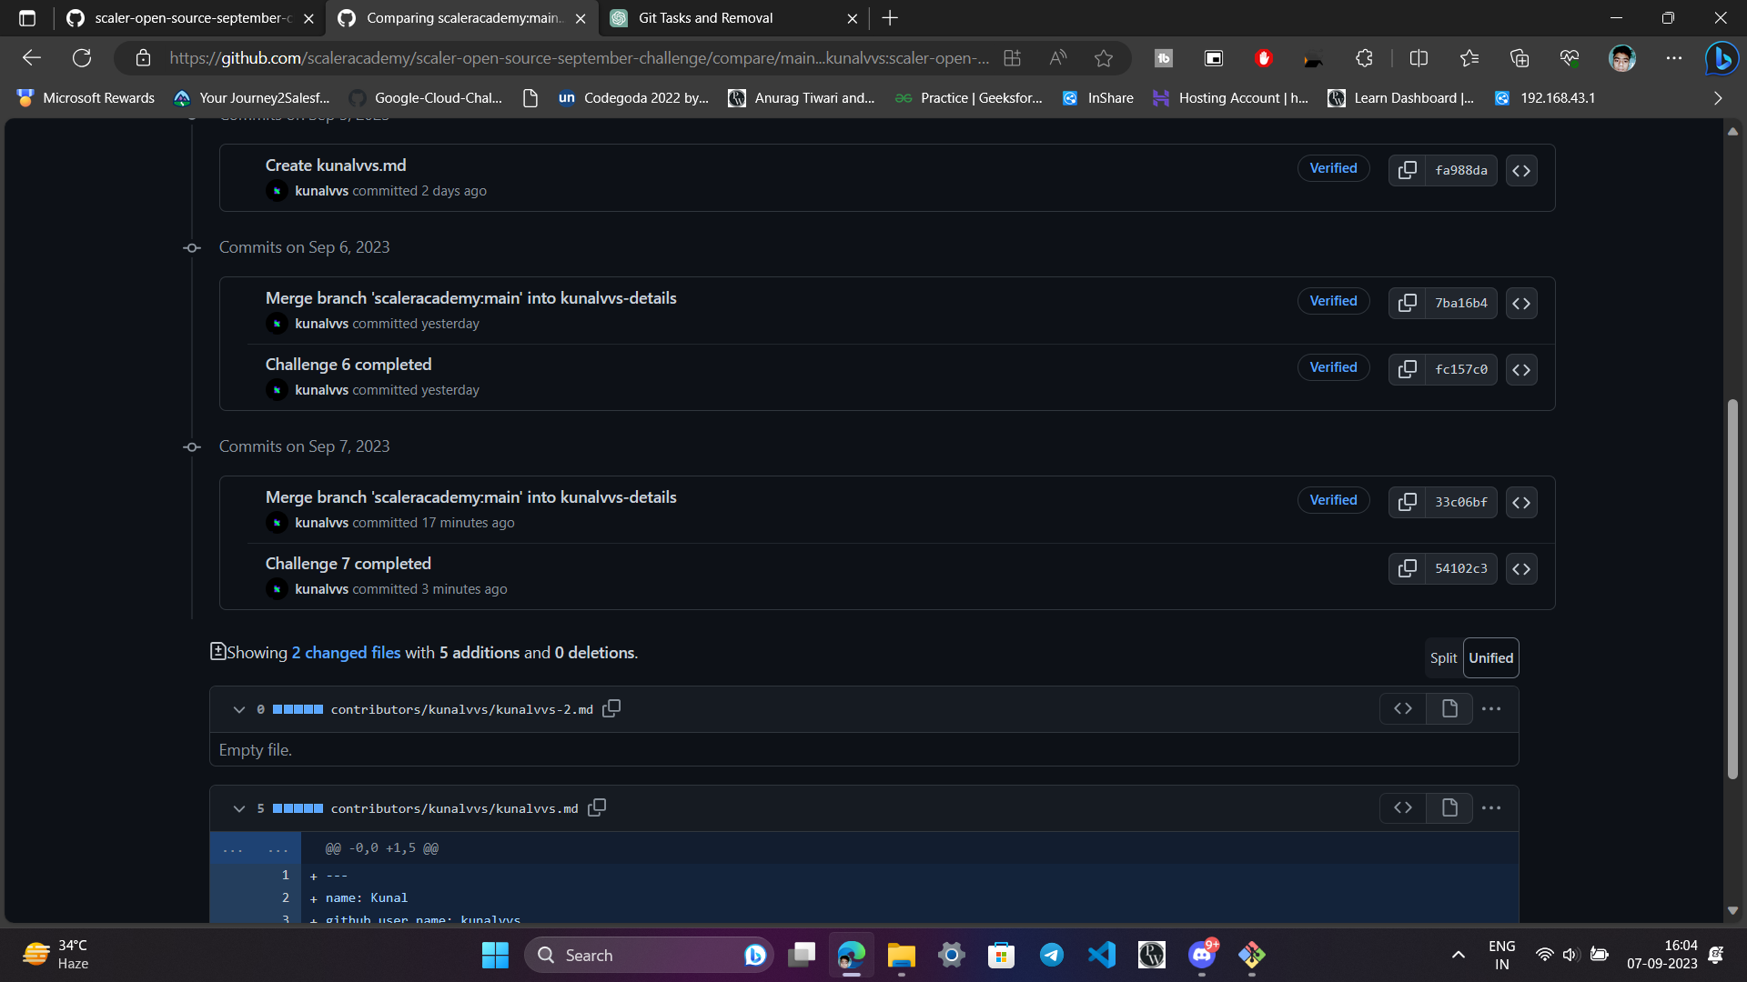The width and height of the screenshot is (1747, 982).
Task: Copy file path of kunalvvs-2.md
Action: 611,708
